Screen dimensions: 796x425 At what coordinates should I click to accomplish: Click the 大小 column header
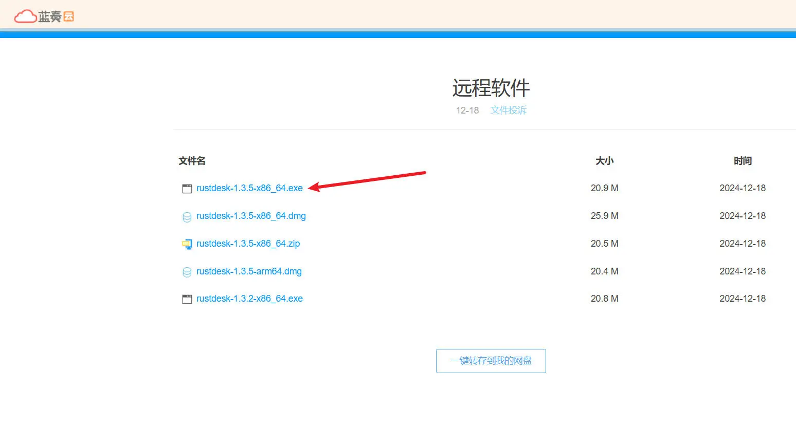(x=605, y=161)
